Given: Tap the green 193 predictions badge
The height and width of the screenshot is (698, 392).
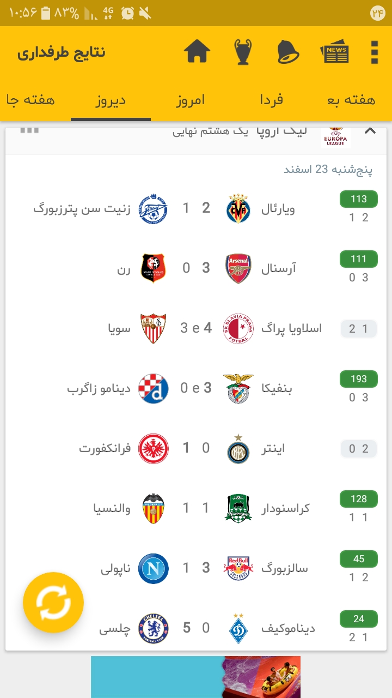Looking at the screenshot, I should point(358,379).
